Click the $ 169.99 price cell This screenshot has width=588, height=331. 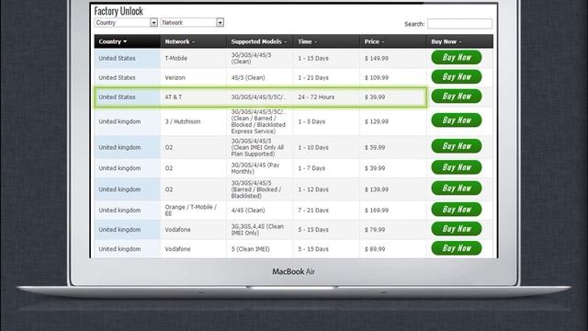click(x=393, y=211)
